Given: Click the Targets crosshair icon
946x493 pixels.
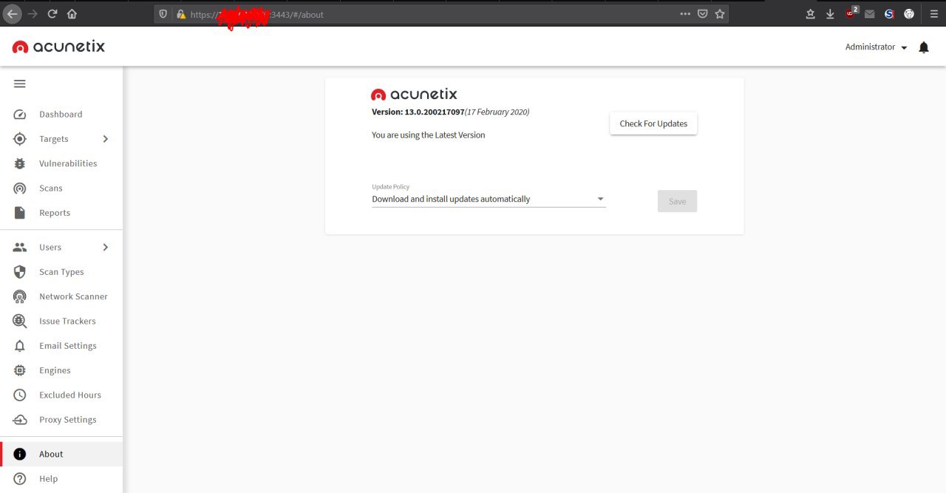Looking at the screenshot, I should pyautogui.click(x=20, y=139).
